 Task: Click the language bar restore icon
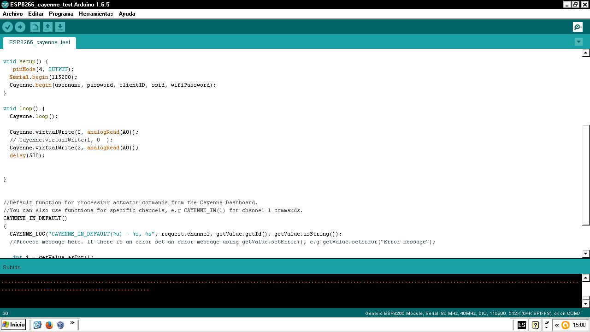[x=547, y=322]
